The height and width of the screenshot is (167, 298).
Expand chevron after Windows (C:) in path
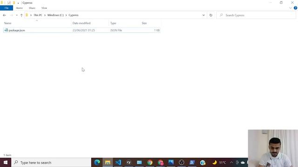[x=66, y=15]
